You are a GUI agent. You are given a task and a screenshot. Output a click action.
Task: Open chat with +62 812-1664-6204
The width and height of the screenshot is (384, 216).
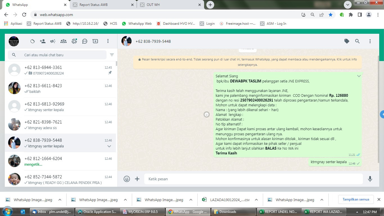point(60,161)
